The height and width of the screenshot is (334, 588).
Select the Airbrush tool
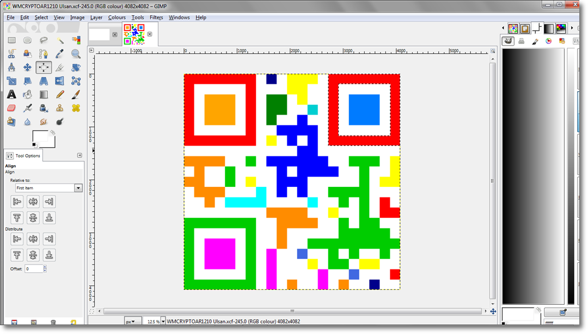(27, 108)
